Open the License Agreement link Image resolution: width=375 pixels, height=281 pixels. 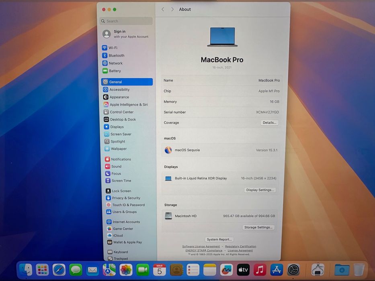point(240,250)
